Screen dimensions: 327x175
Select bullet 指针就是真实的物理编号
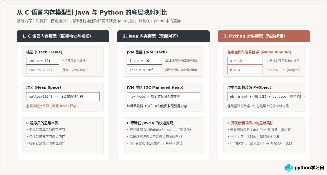tap(45, 143)
